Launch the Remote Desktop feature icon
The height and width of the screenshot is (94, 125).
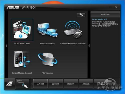47,30
